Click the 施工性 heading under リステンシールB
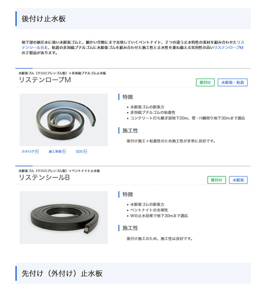The width and height of the screenshot is (269, 285). pyautogui.click(x=130, y=228)
